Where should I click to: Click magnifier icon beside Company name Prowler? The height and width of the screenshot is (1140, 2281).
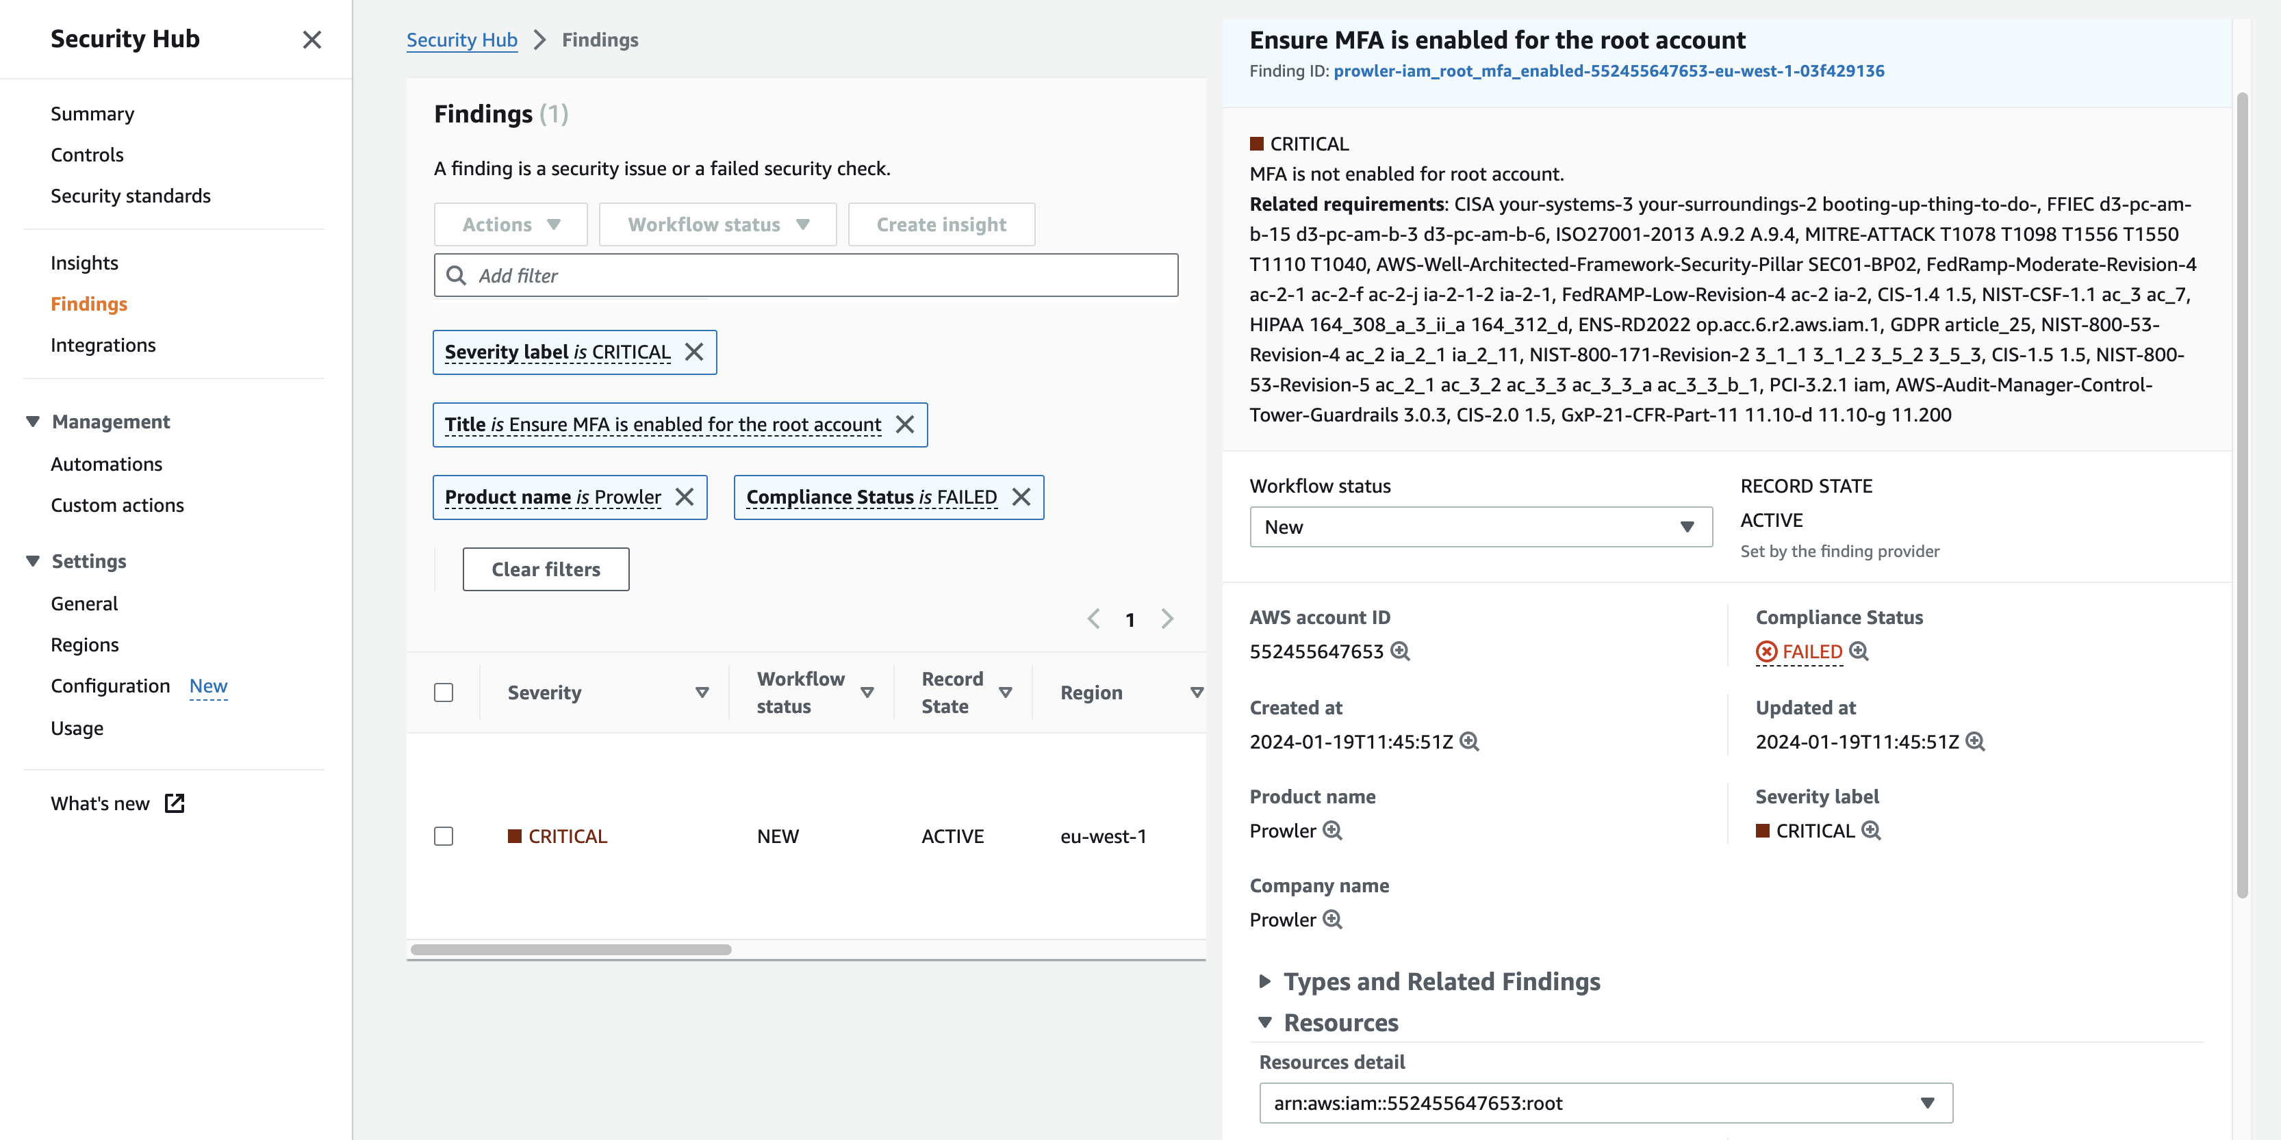coord(1333,920)
